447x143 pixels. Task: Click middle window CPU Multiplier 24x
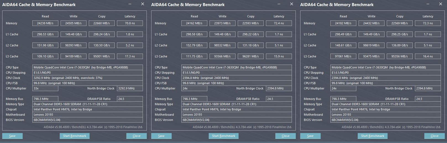(194, 88)
